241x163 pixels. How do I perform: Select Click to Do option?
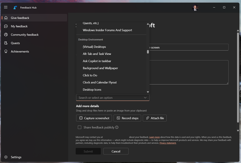click(x=90, y=75)
